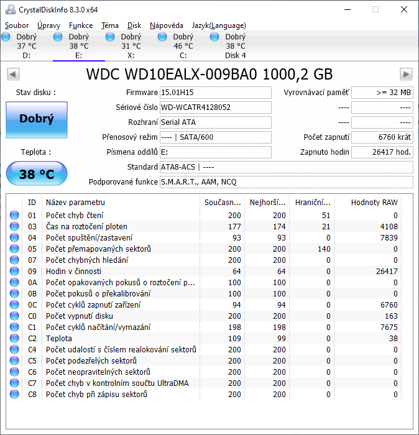Click the Současn... column header
Screen dimensions: 419x435
pyautogui.click(x=223, y=202)
